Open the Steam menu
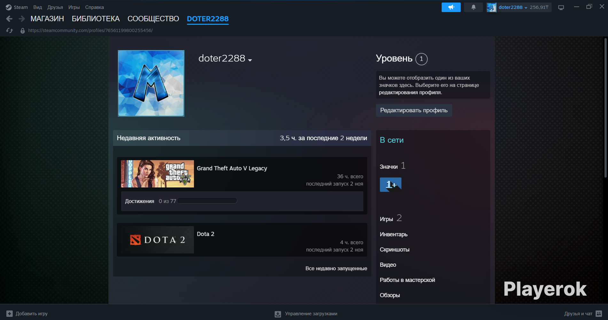 21,7
